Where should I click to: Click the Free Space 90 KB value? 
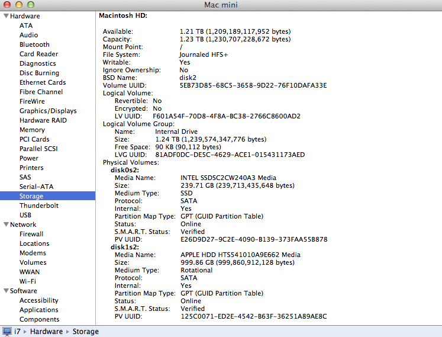[188, 147]
